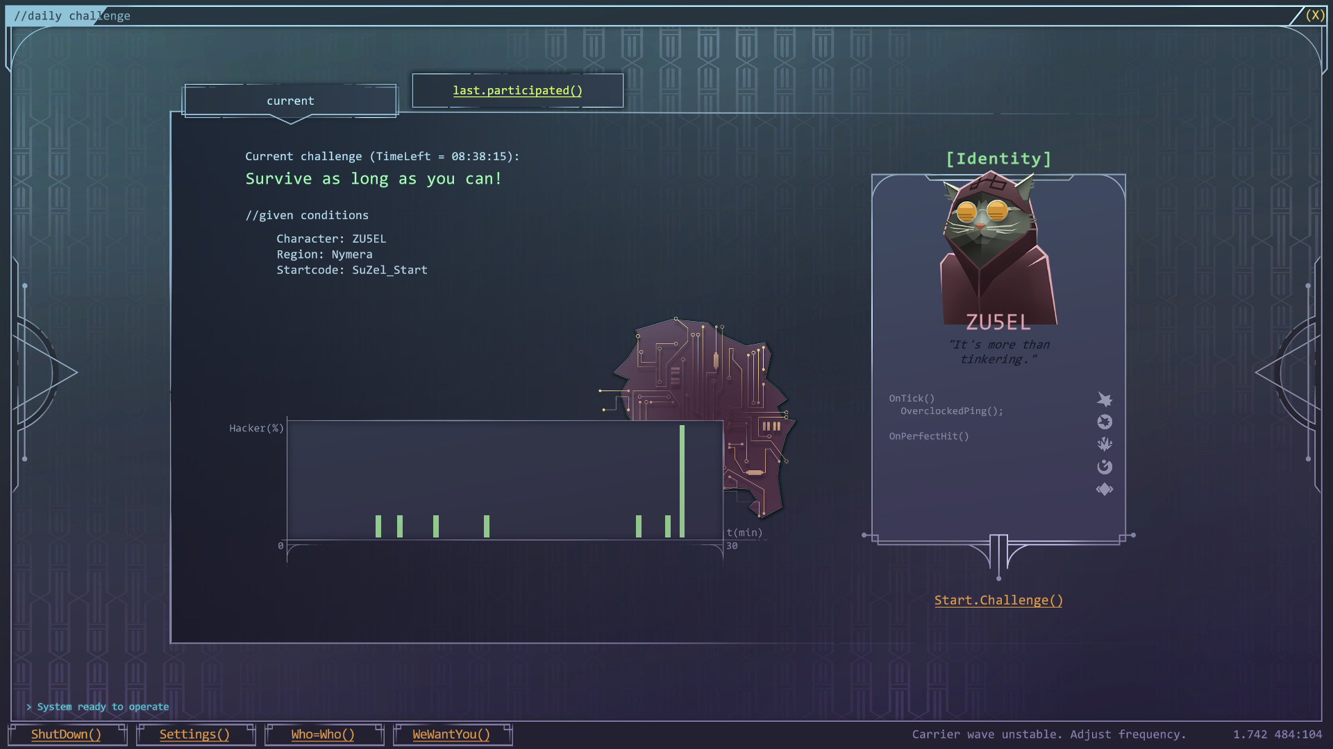Click the spiky burst ability icon
The width and height of the screenshot is (1333, 749).
pos(1104,444)
